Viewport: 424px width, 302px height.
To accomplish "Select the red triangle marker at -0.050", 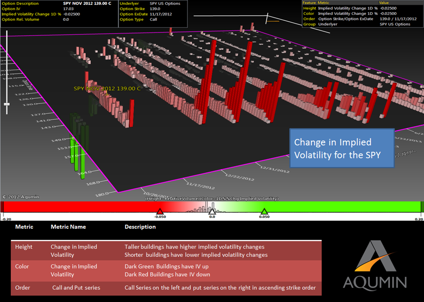I will pyautogui.click(x=160, y=212).
